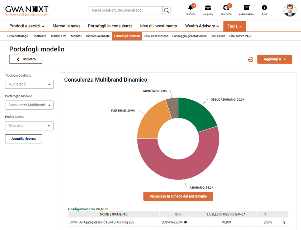
Task: Switch to Ricerca avanzata tab
Action: (x=98, y=36)
